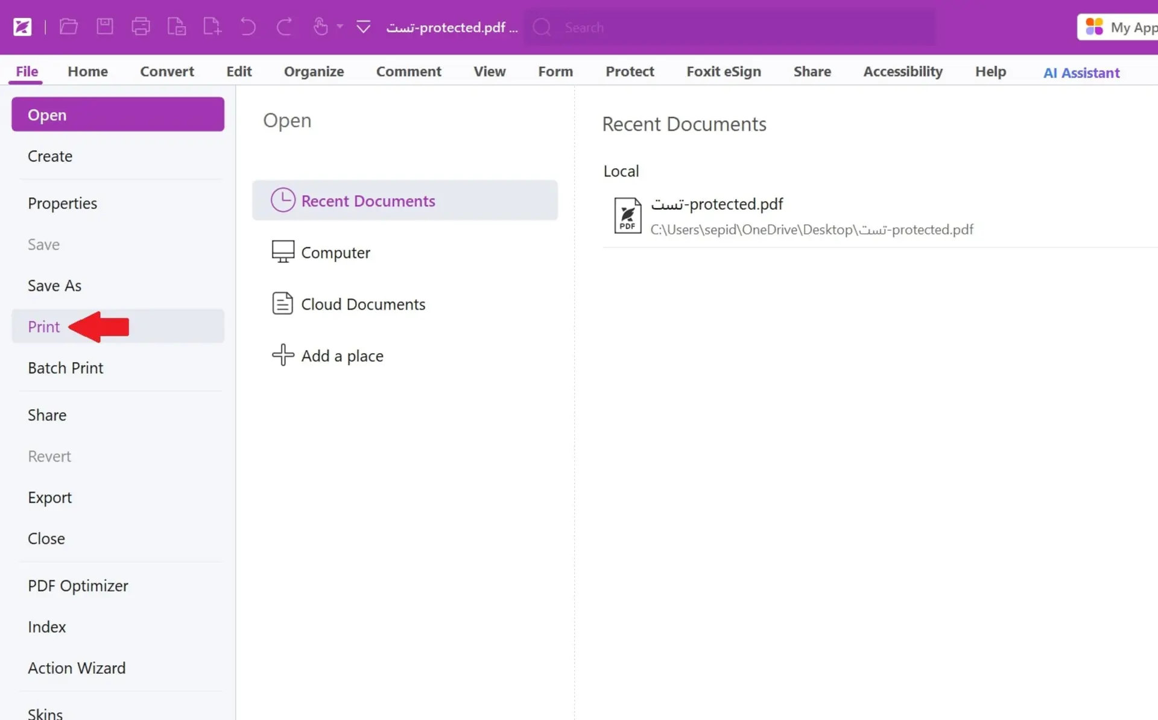This screenshot has height=720, width=1158.
Task: Choose Close in the File sidebar
Action: coord(118,538)
